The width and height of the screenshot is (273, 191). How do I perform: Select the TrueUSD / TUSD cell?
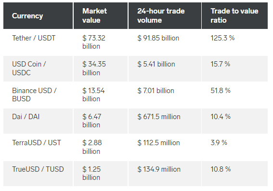38,174
